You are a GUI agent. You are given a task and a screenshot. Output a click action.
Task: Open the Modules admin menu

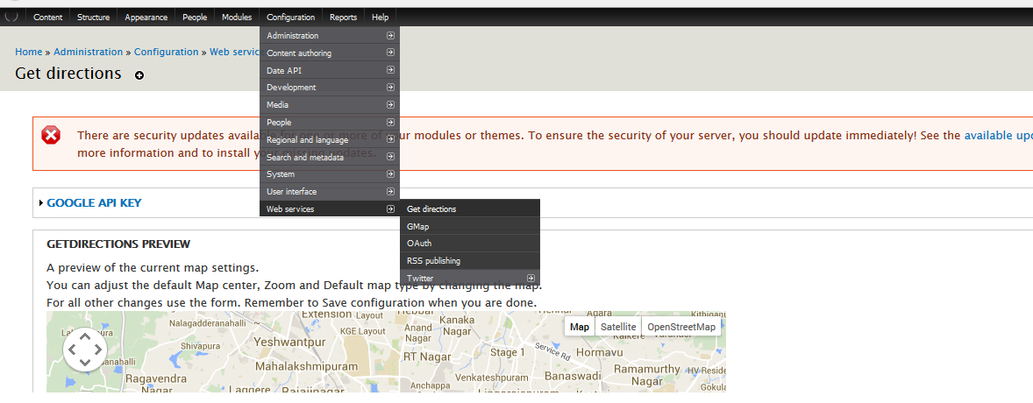pyautogui.click(x=237, y=18)
